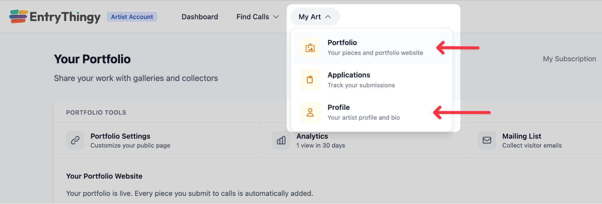Open My Subscription link
Screen dimensions: 602x204
[x=569, y=59]
